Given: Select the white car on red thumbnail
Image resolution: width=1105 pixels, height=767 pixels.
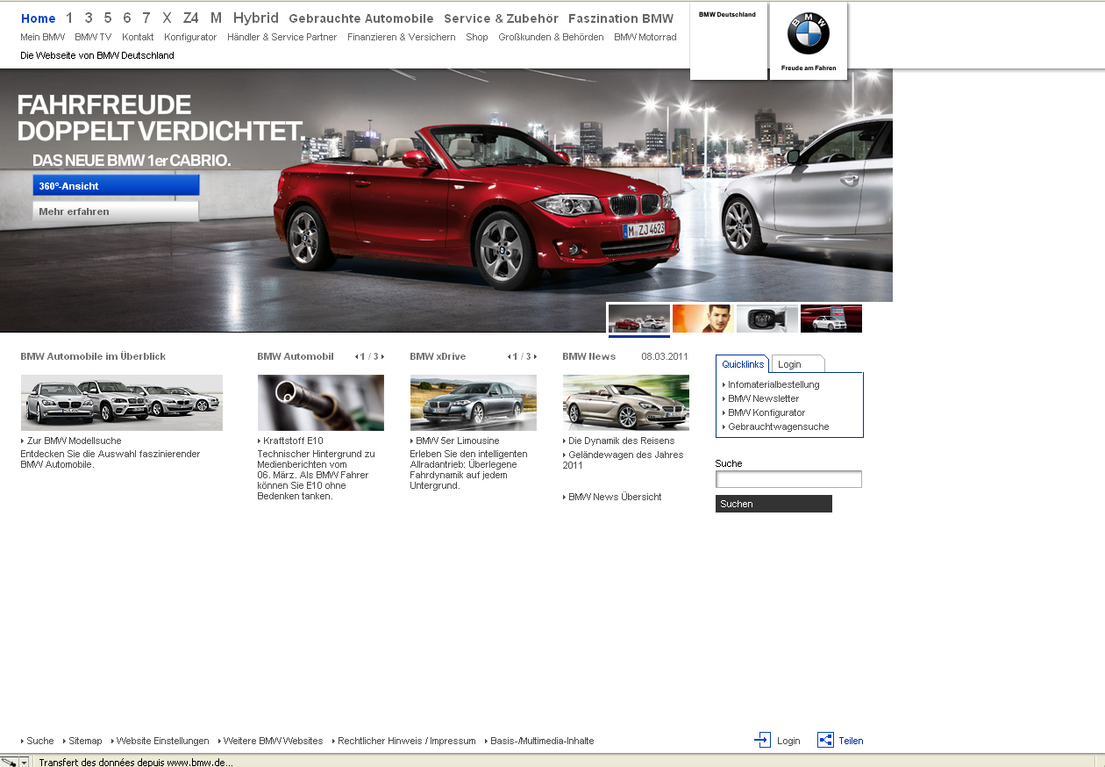Looking at the screenshot, I should pyautogui.click(x=831, y=319).
